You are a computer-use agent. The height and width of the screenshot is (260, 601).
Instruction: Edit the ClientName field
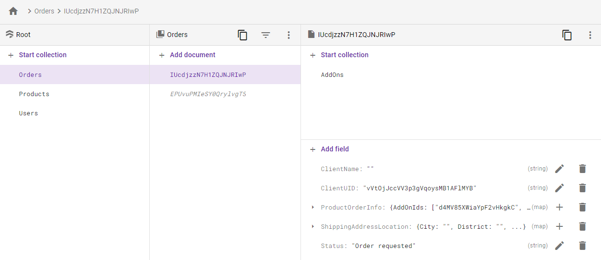tap(559, 169)
